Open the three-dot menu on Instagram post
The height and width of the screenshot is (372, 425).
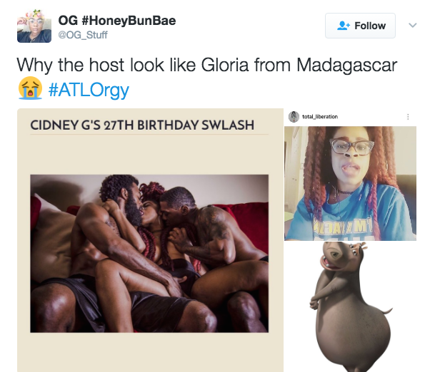(x=408, y=117)
